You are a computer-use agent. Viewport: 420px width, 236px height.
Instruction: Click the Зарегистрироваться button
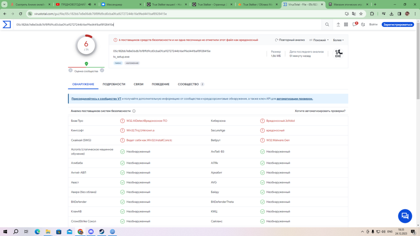click(x=398, y=24)
